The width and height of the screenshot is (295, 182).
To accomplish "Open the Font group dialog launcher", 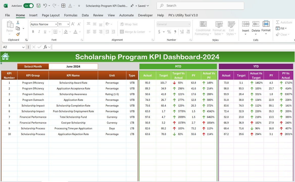I will click(x=82, y=40).
